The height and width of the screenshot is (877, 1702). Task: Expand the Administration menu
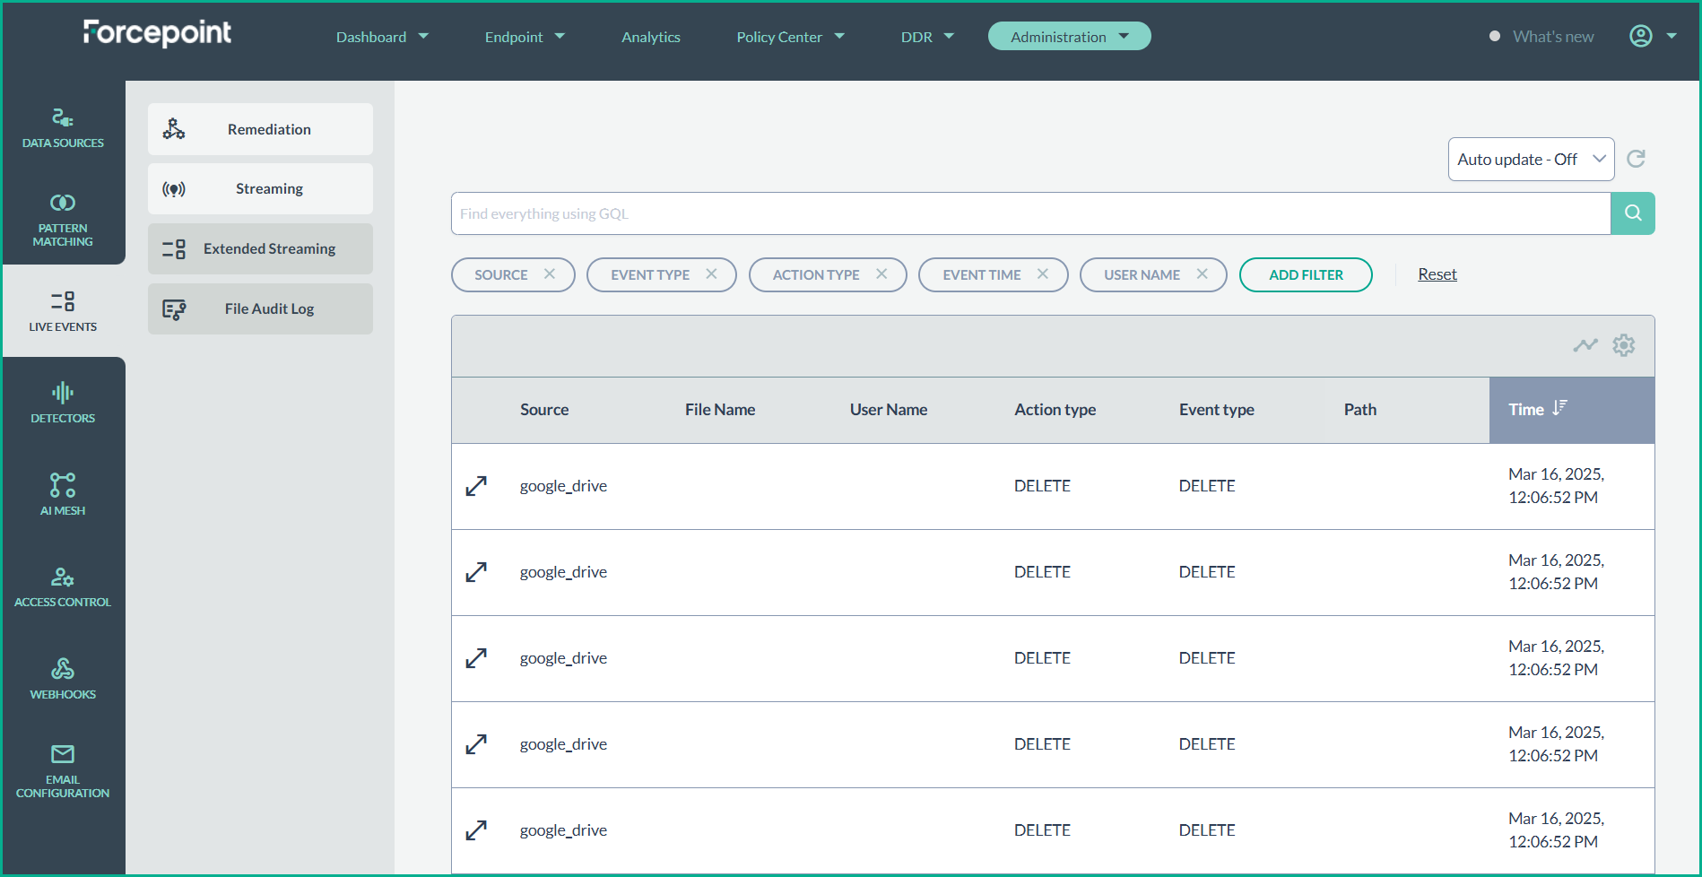pyautogui.click(x=1069, y=37)
